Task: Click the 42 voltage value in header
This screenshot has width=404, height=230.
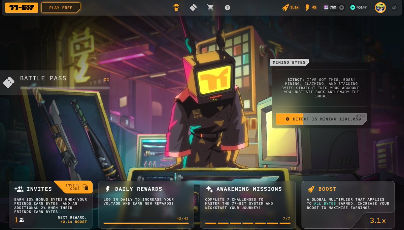Action: (x=314, y=7)
